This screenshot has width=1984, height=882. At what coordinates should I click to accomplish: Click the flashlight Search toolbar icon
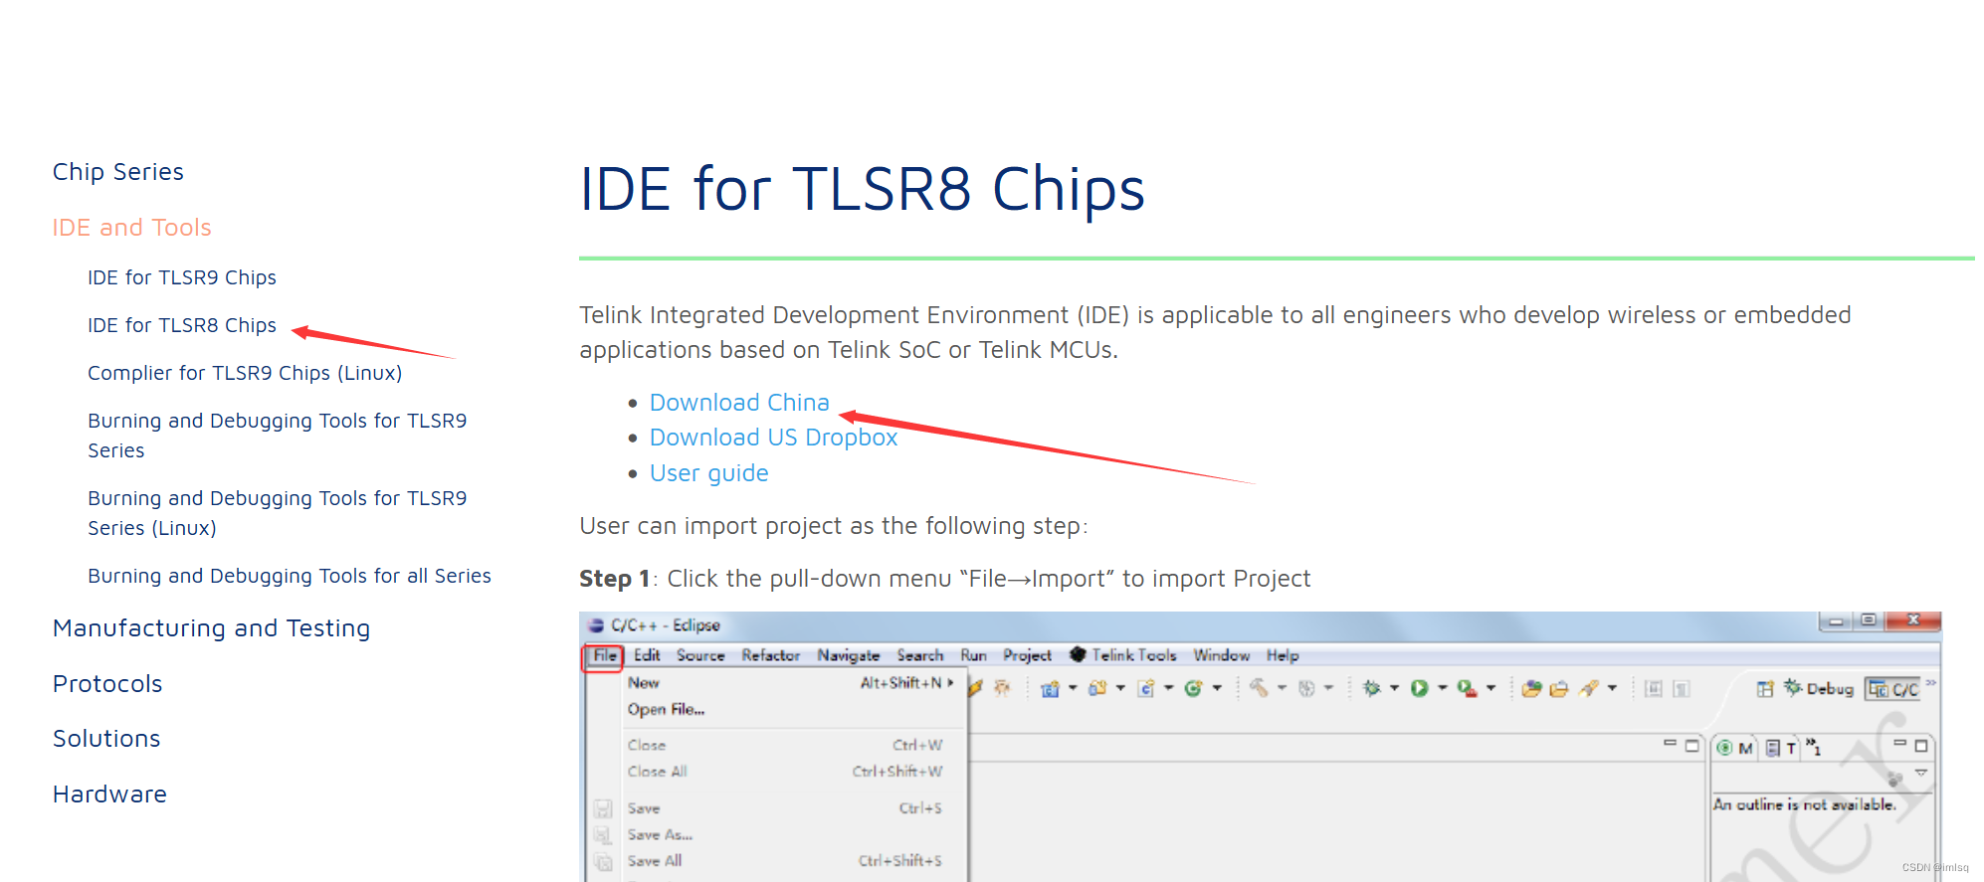[1589, 688]
